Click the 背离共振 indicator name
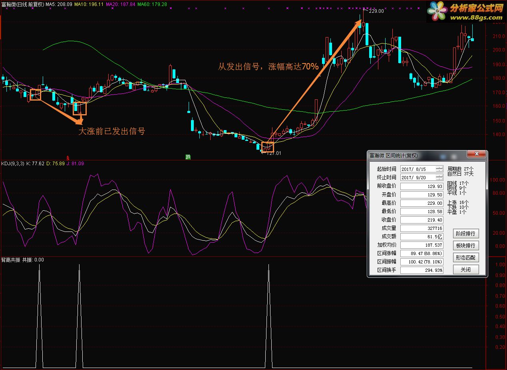Viewport: 507px width, 370px height. pos(11,260)
